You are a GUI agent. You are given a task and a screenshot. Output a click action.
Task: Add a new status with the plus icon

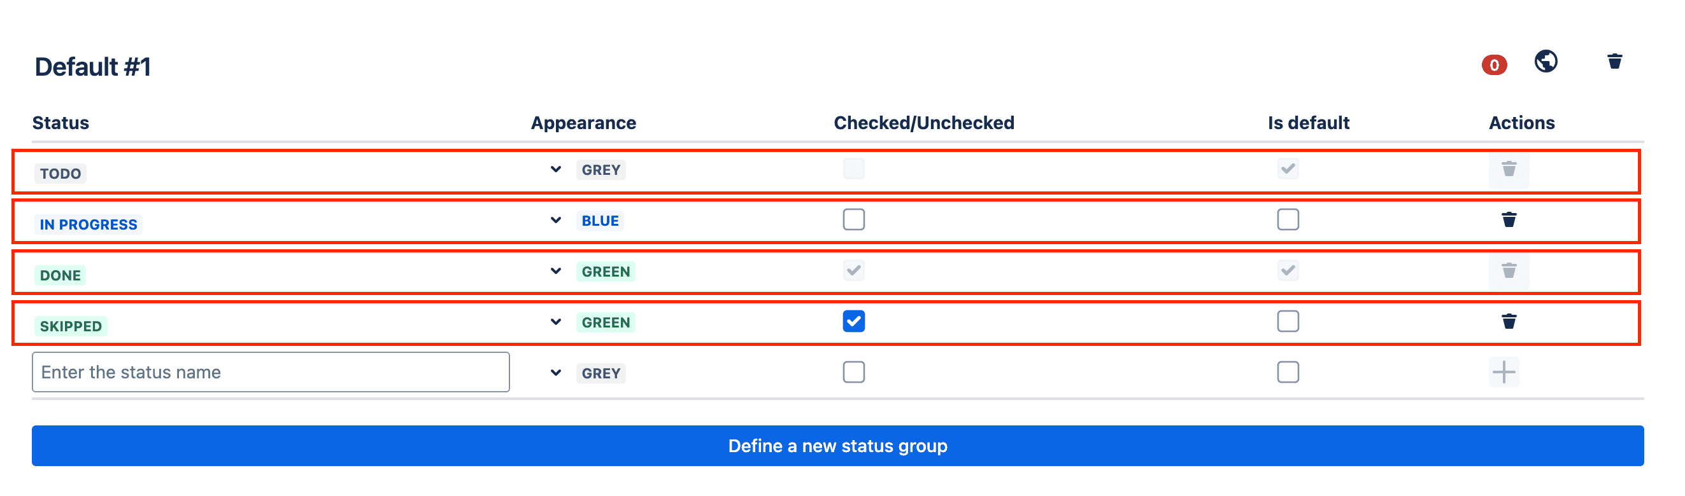(x=1505, y=371)
